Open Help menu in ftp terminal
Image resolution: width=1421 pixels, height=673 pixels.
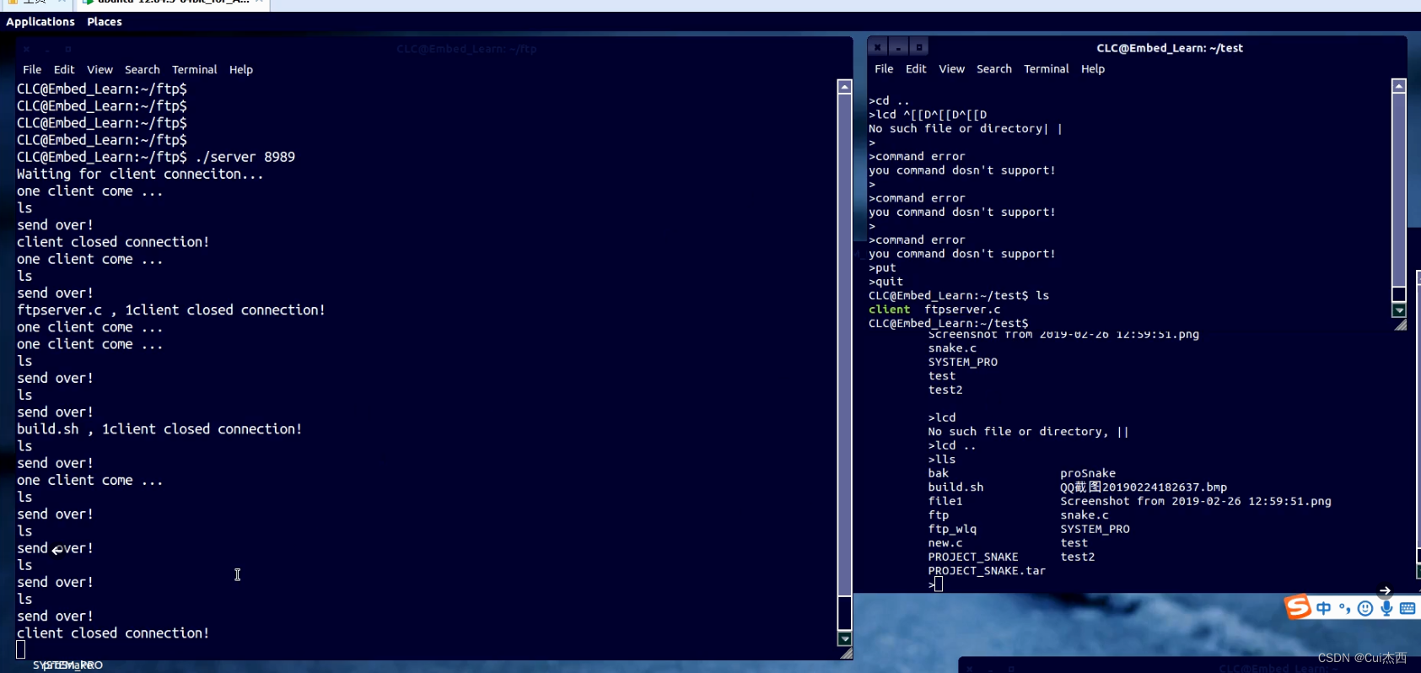[x=241, y=69]
